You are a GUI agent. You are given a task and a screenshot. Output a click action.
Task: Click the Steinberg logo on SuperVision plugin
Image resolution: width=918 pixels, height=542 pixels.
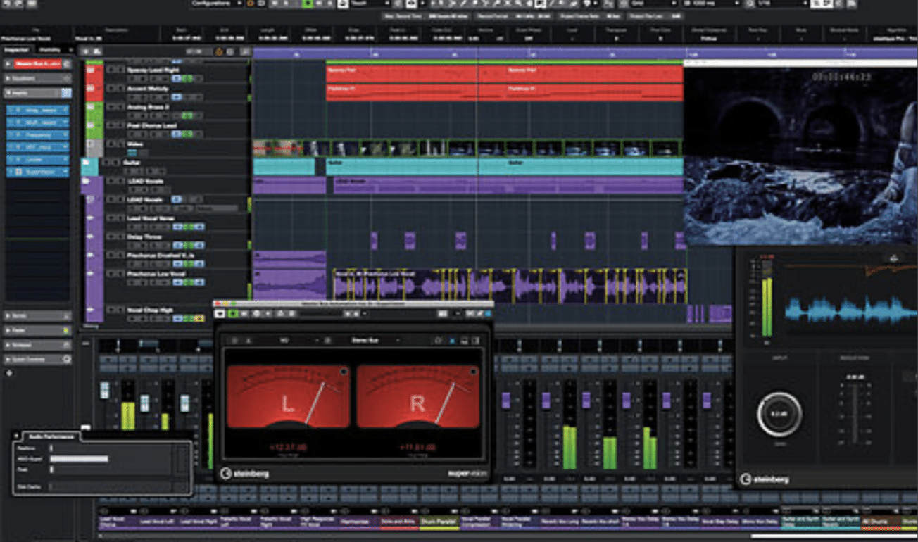(244, 473)
